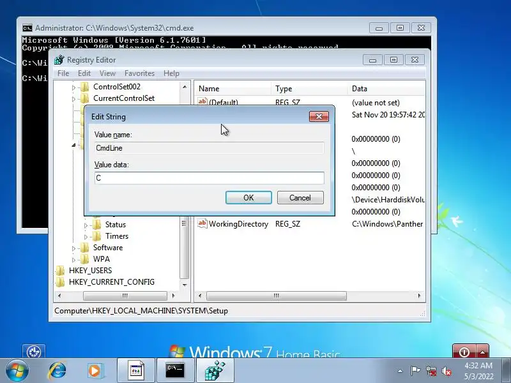Maximize the Registry Editor window
Image resolution: width=511 pixels, height=383 pixels.
coord(393,59)
